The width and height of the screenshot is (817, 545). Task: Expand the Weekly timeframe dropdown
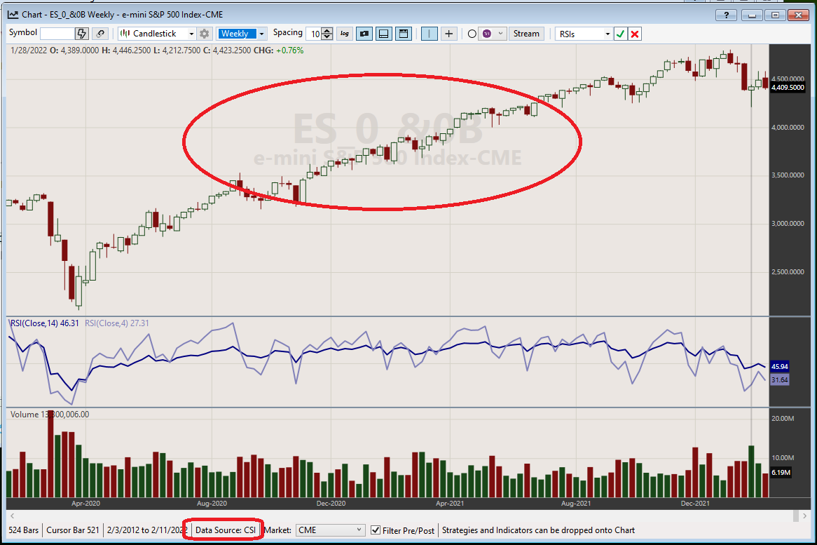tap(262, 34)
